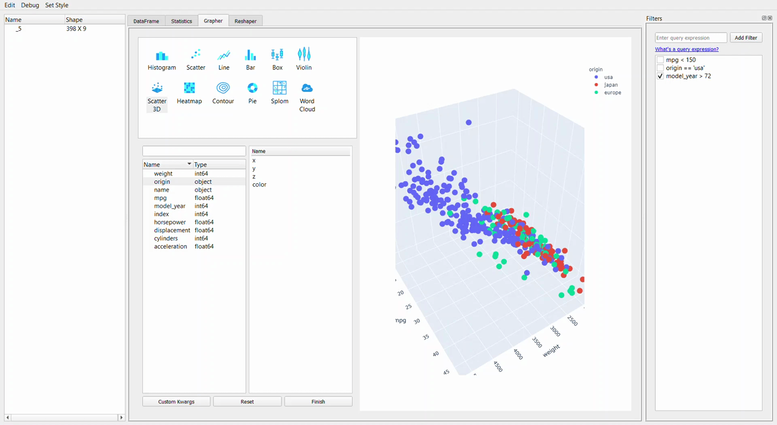The image size is (777, 425).
Task: Open the Reshaper tab
Action: pyautogui.click(x=245, y=21)
